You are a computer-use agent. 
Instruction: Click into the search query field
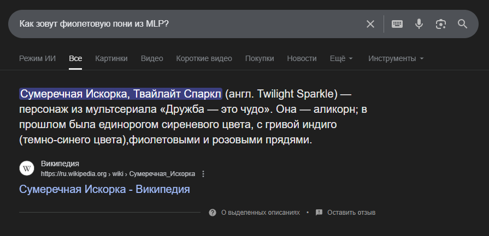187,24
